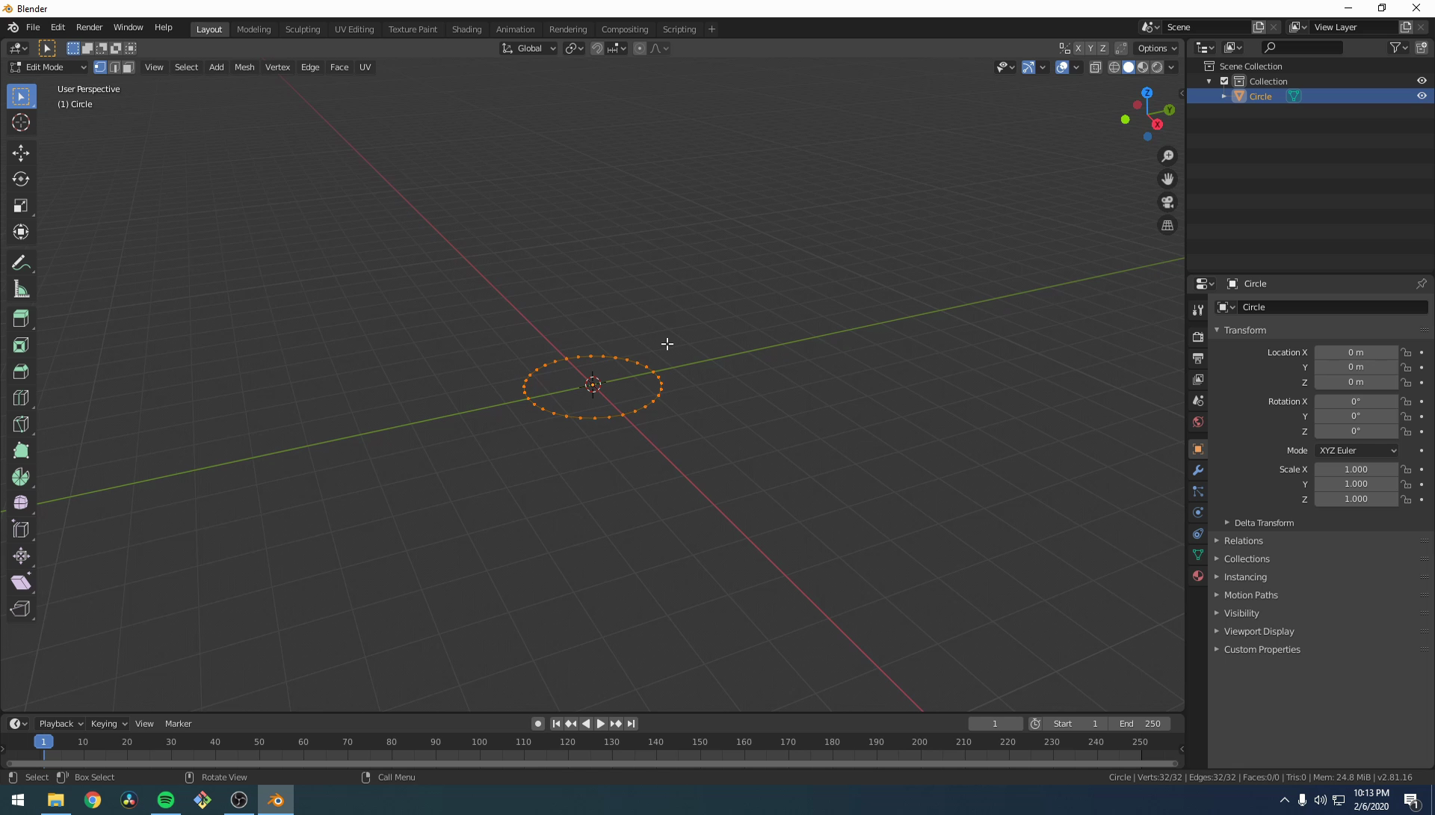Select the Knife tool
This screenshot has height=815, width=1435.
click(x=21, y=424)
